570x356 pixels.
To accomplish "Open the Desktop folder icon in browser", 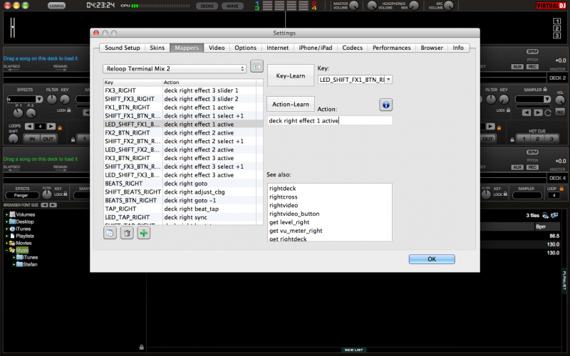I will [12, 221].
